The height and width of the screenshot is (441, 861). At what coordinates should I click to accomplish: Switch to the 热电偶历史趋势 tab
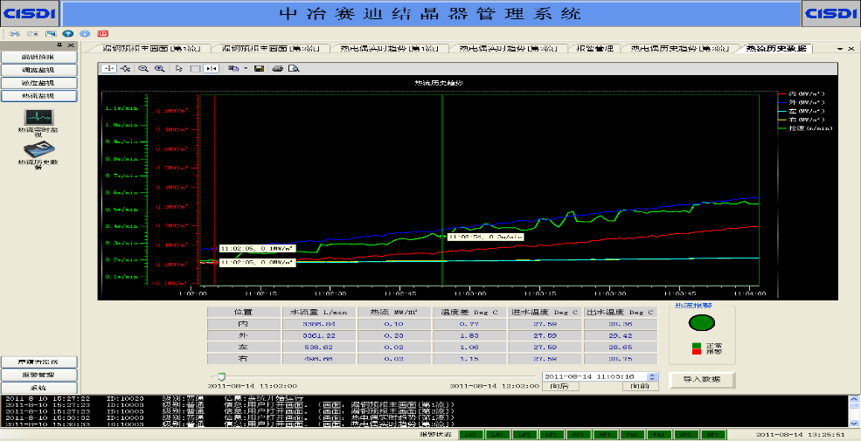pyautogui.click(x=680, y=48)
